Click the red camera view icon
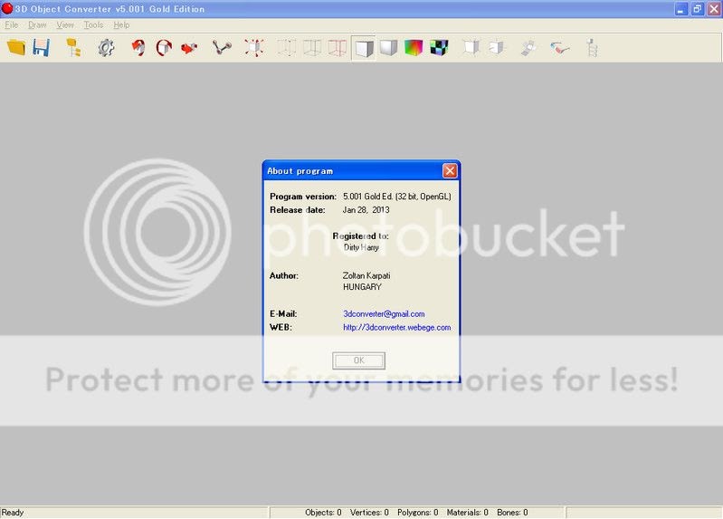The width and height of the screenshot is (723, 519). pyautogui.click(x=189, y=48)
